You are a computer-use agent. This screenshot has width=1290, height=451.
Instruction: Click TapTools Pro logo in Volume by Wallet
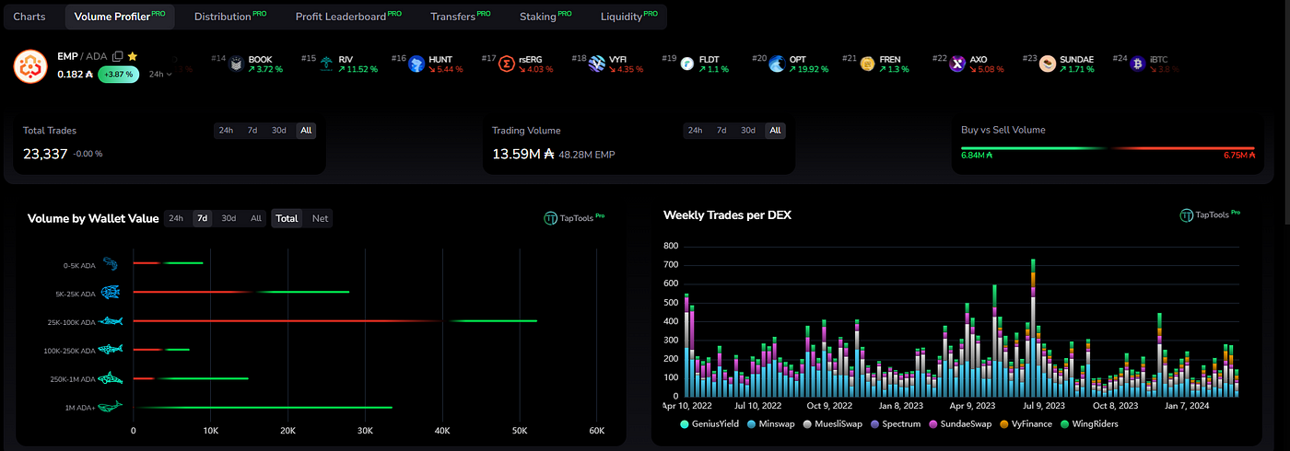coord(574,218)
